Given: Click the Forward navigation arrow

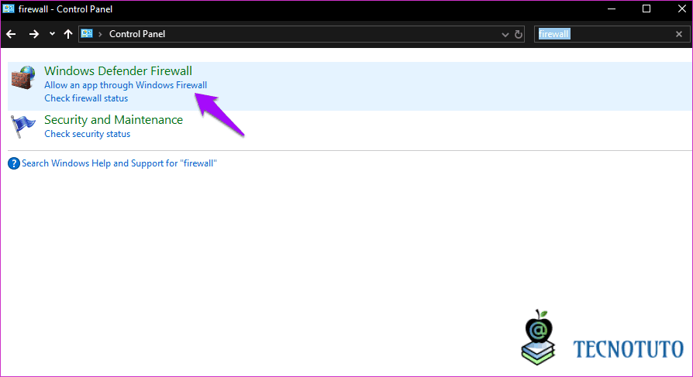Looking at the screenshot, I should point(34,34).
